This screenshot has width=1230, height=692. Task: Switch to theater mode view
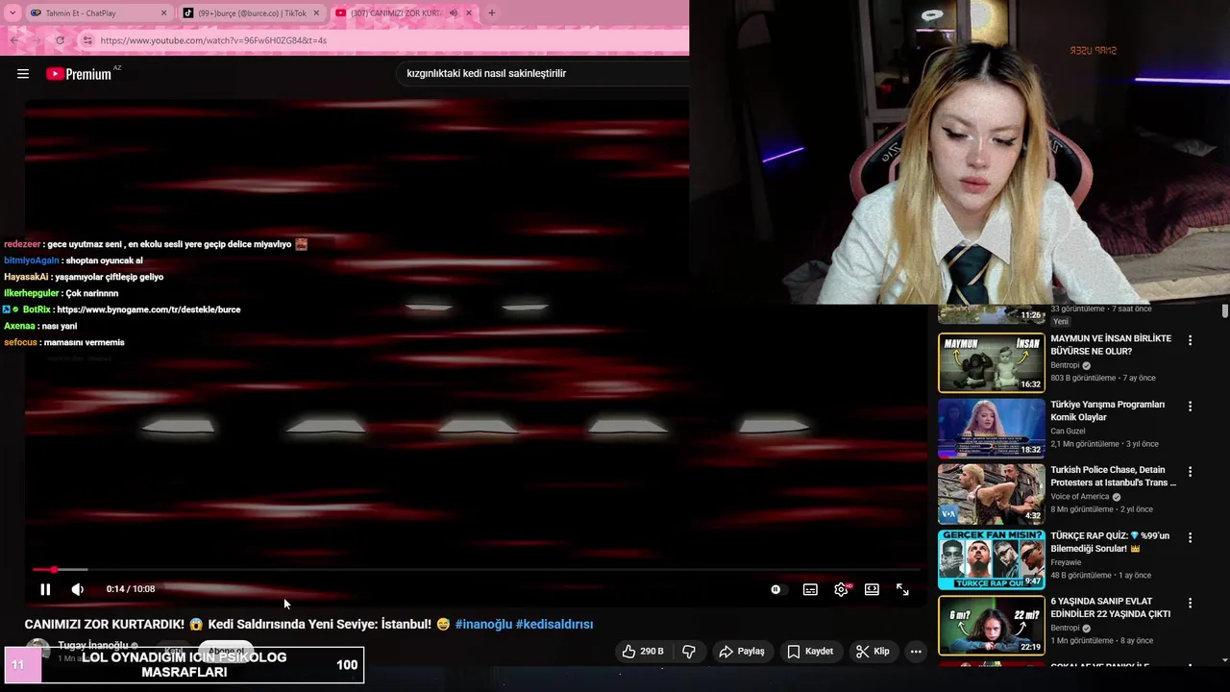click(x=872, y=589)
